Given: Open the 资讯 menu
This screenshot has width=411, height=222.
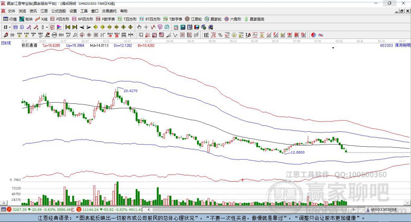Looking at the screenshot, I should pos(33,11).
